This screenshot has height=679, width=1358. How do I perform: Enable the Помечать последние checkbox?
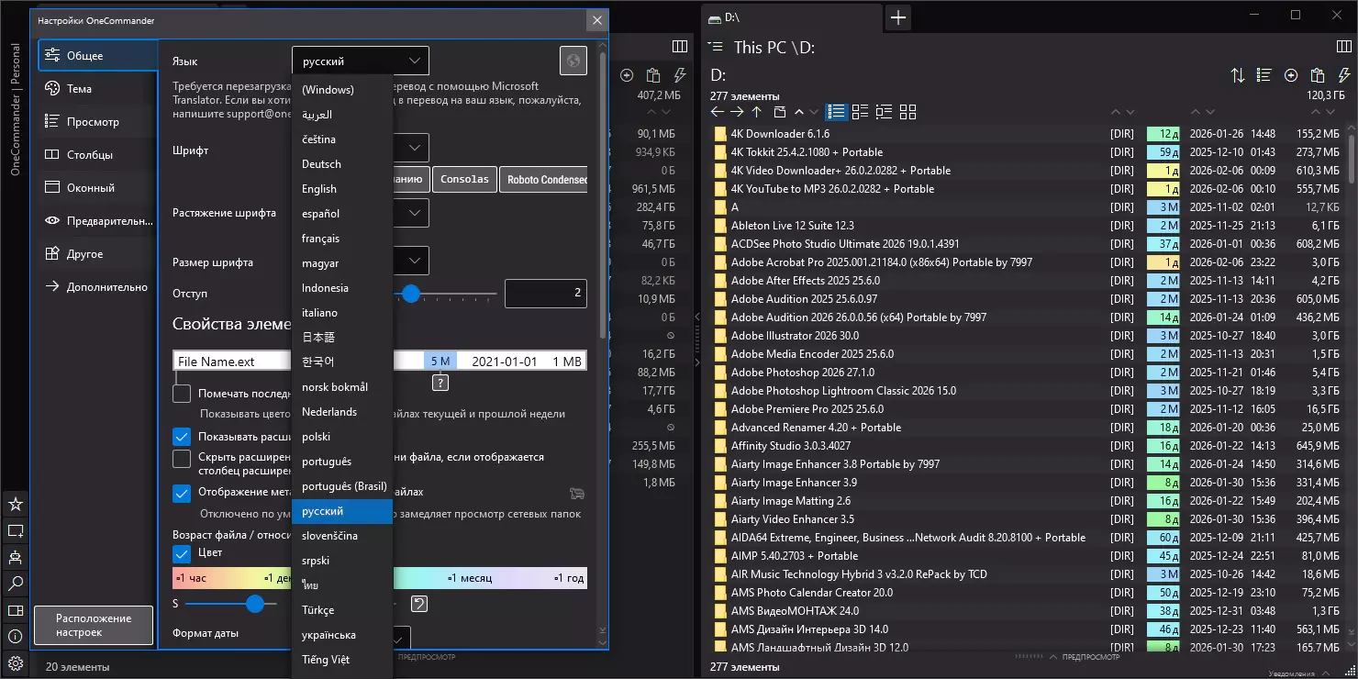182,394
